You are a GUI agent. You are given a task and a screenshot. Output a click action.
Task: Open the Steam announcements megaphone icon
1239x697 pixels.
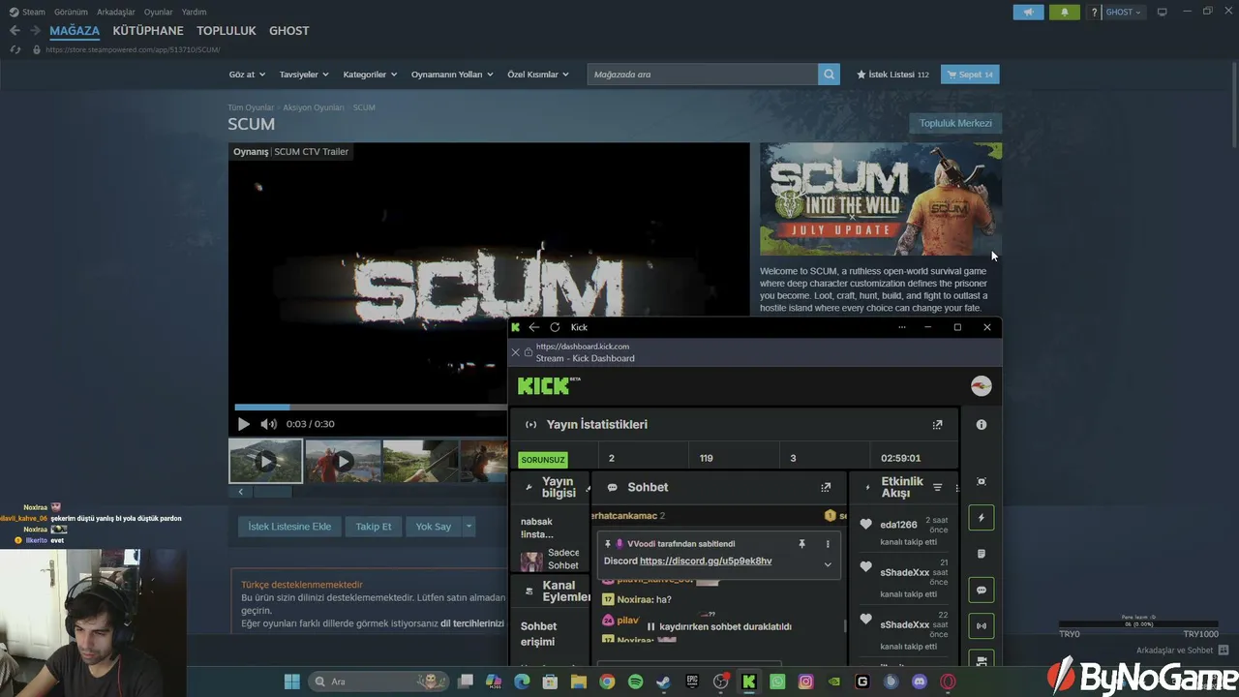click(1028, 12)
